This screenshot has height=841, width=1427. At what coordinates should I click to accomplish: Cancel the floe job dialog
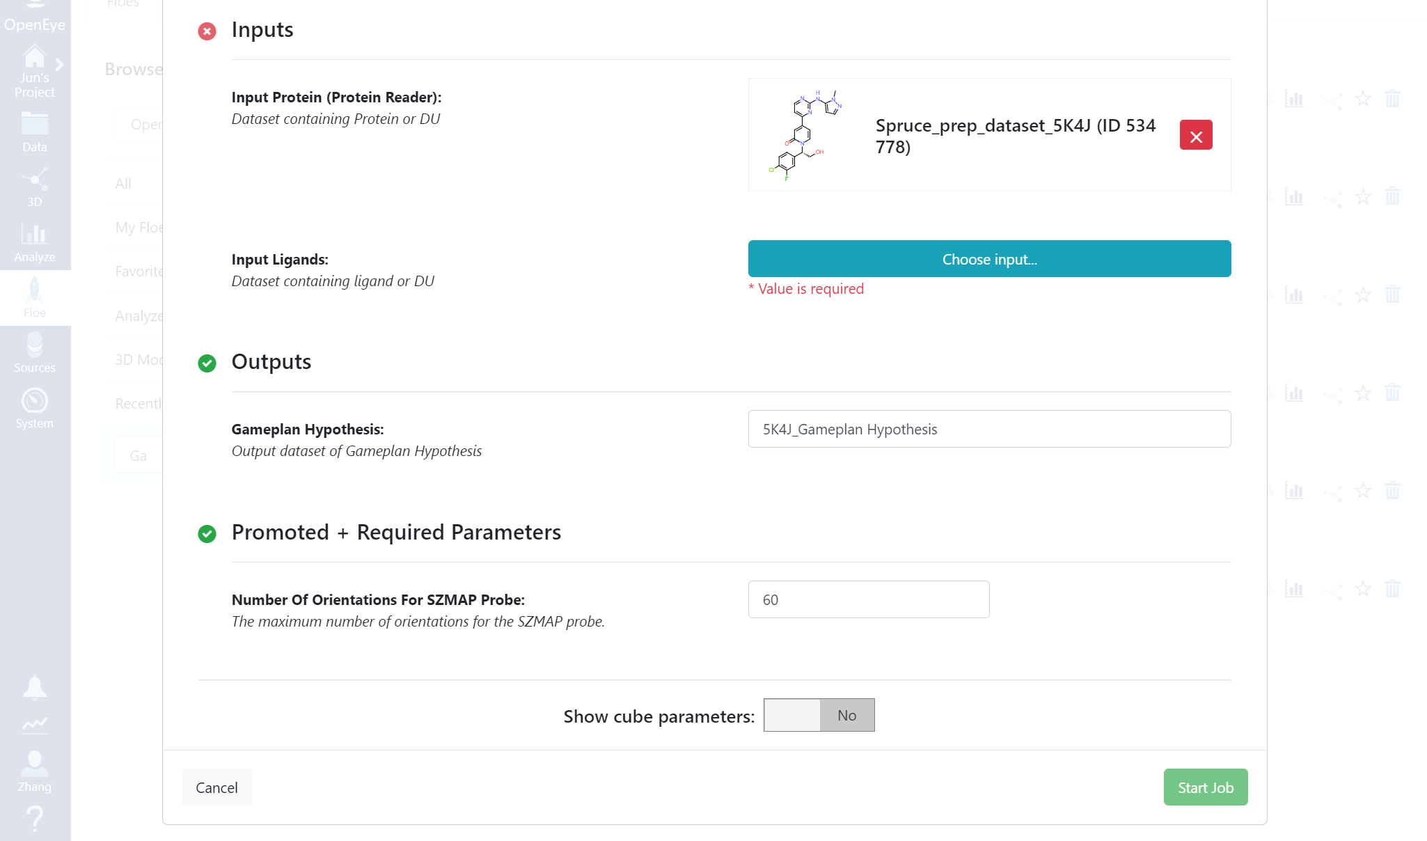[216, 787]
